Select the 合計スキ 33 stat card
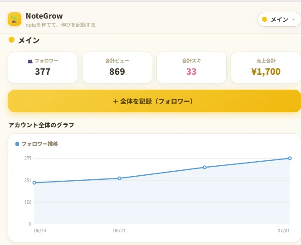This screenshot has height=245, width=301. [191, 67]
